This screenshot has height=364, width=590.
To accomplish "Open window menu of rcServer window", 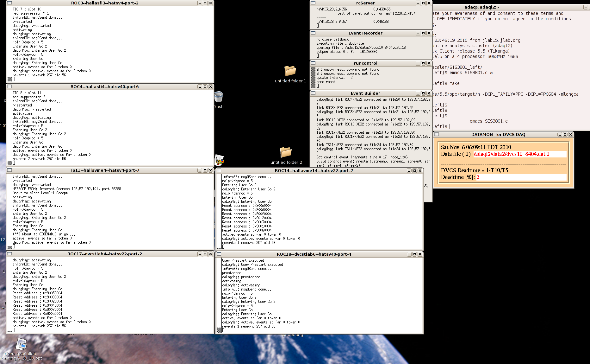I will (313, 3).
